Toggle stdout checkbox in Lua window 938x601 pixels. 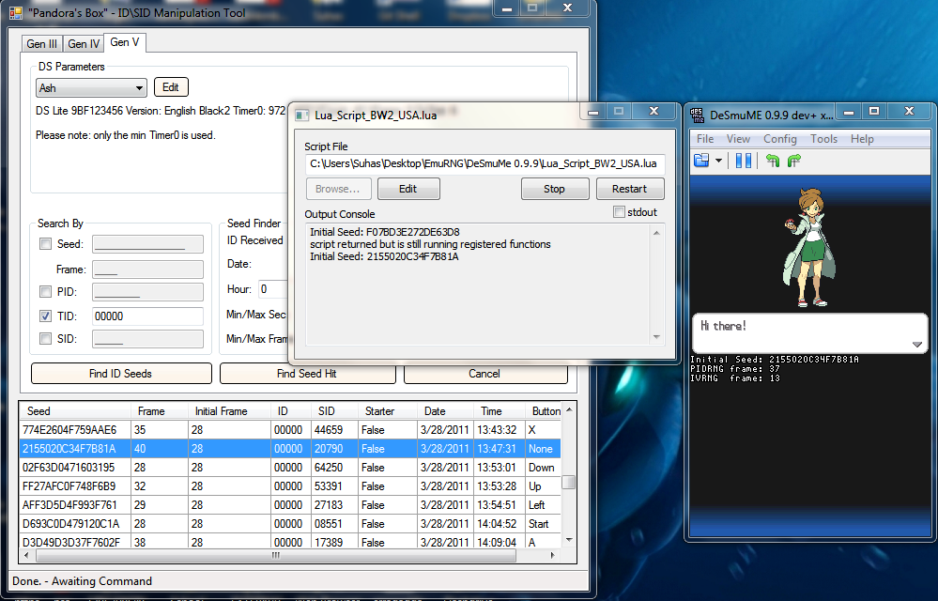pos(619,212)
